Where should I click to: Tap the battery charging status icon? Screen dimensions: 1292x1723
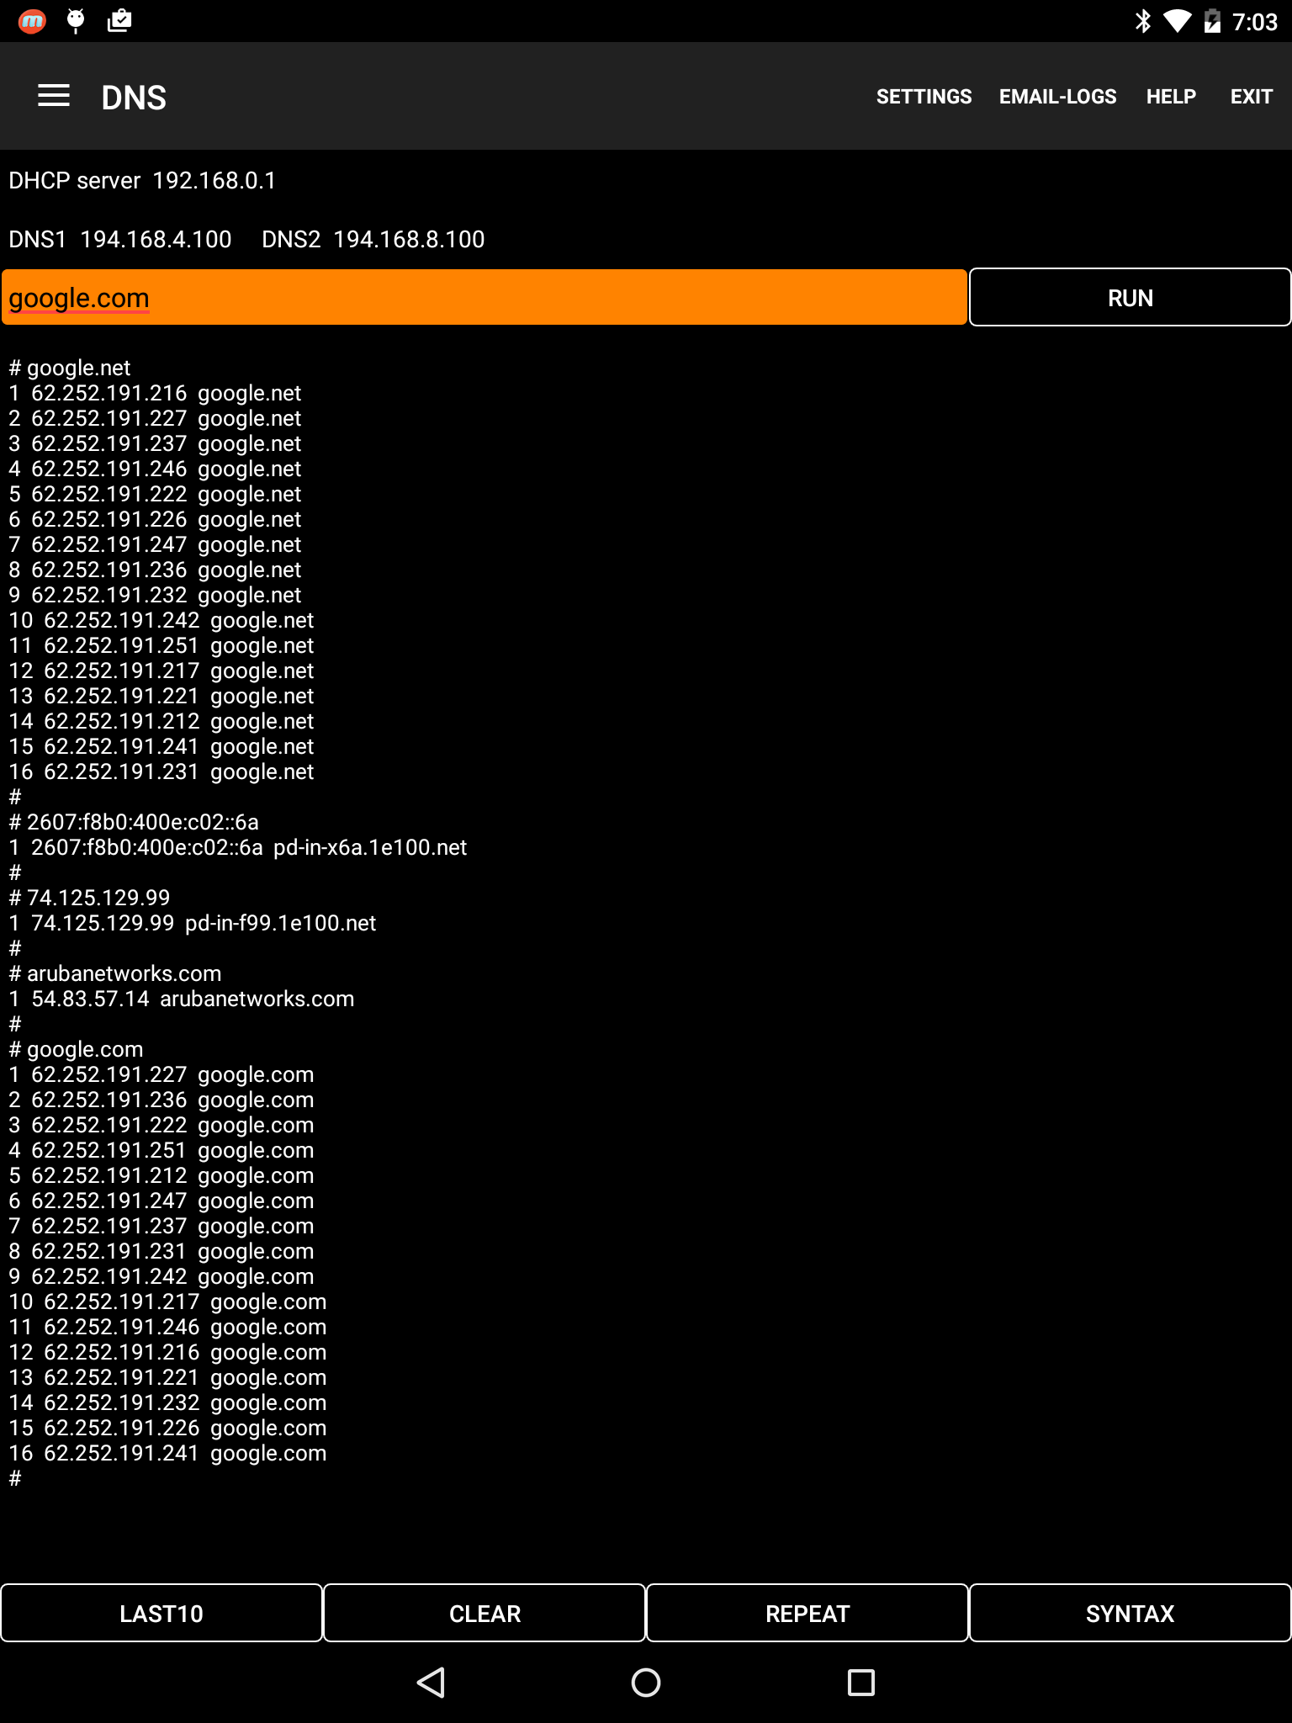tap(1212, 21)
